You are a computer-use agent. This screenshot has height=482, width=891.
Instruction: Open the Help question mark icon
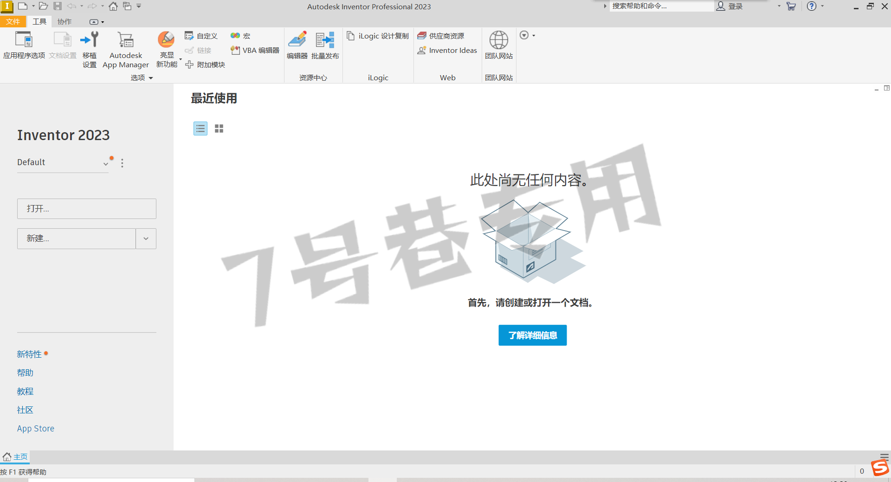[811, 6]
